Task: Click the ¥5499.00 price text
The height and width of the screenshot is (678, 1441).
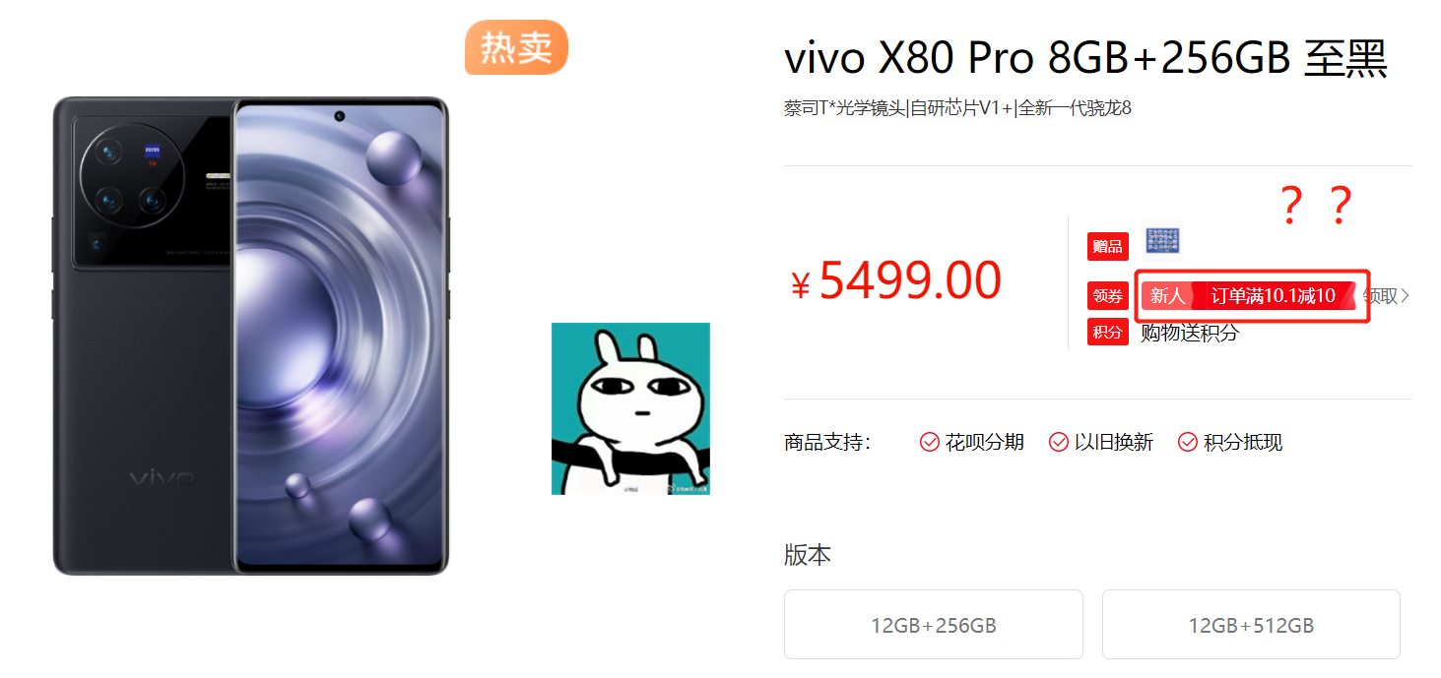Action: pyautogui.click(x=896, y=281)
